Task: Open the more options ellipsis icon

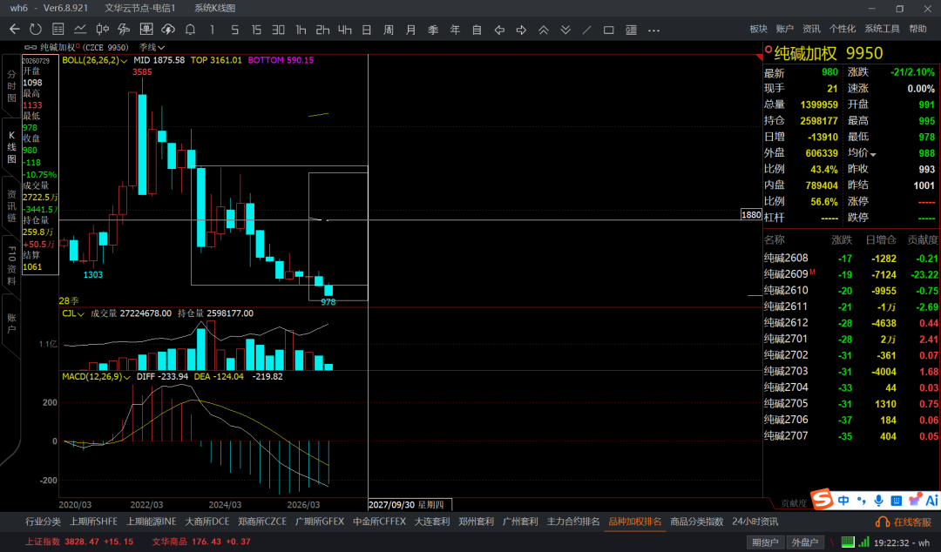Action: [654, 30]
